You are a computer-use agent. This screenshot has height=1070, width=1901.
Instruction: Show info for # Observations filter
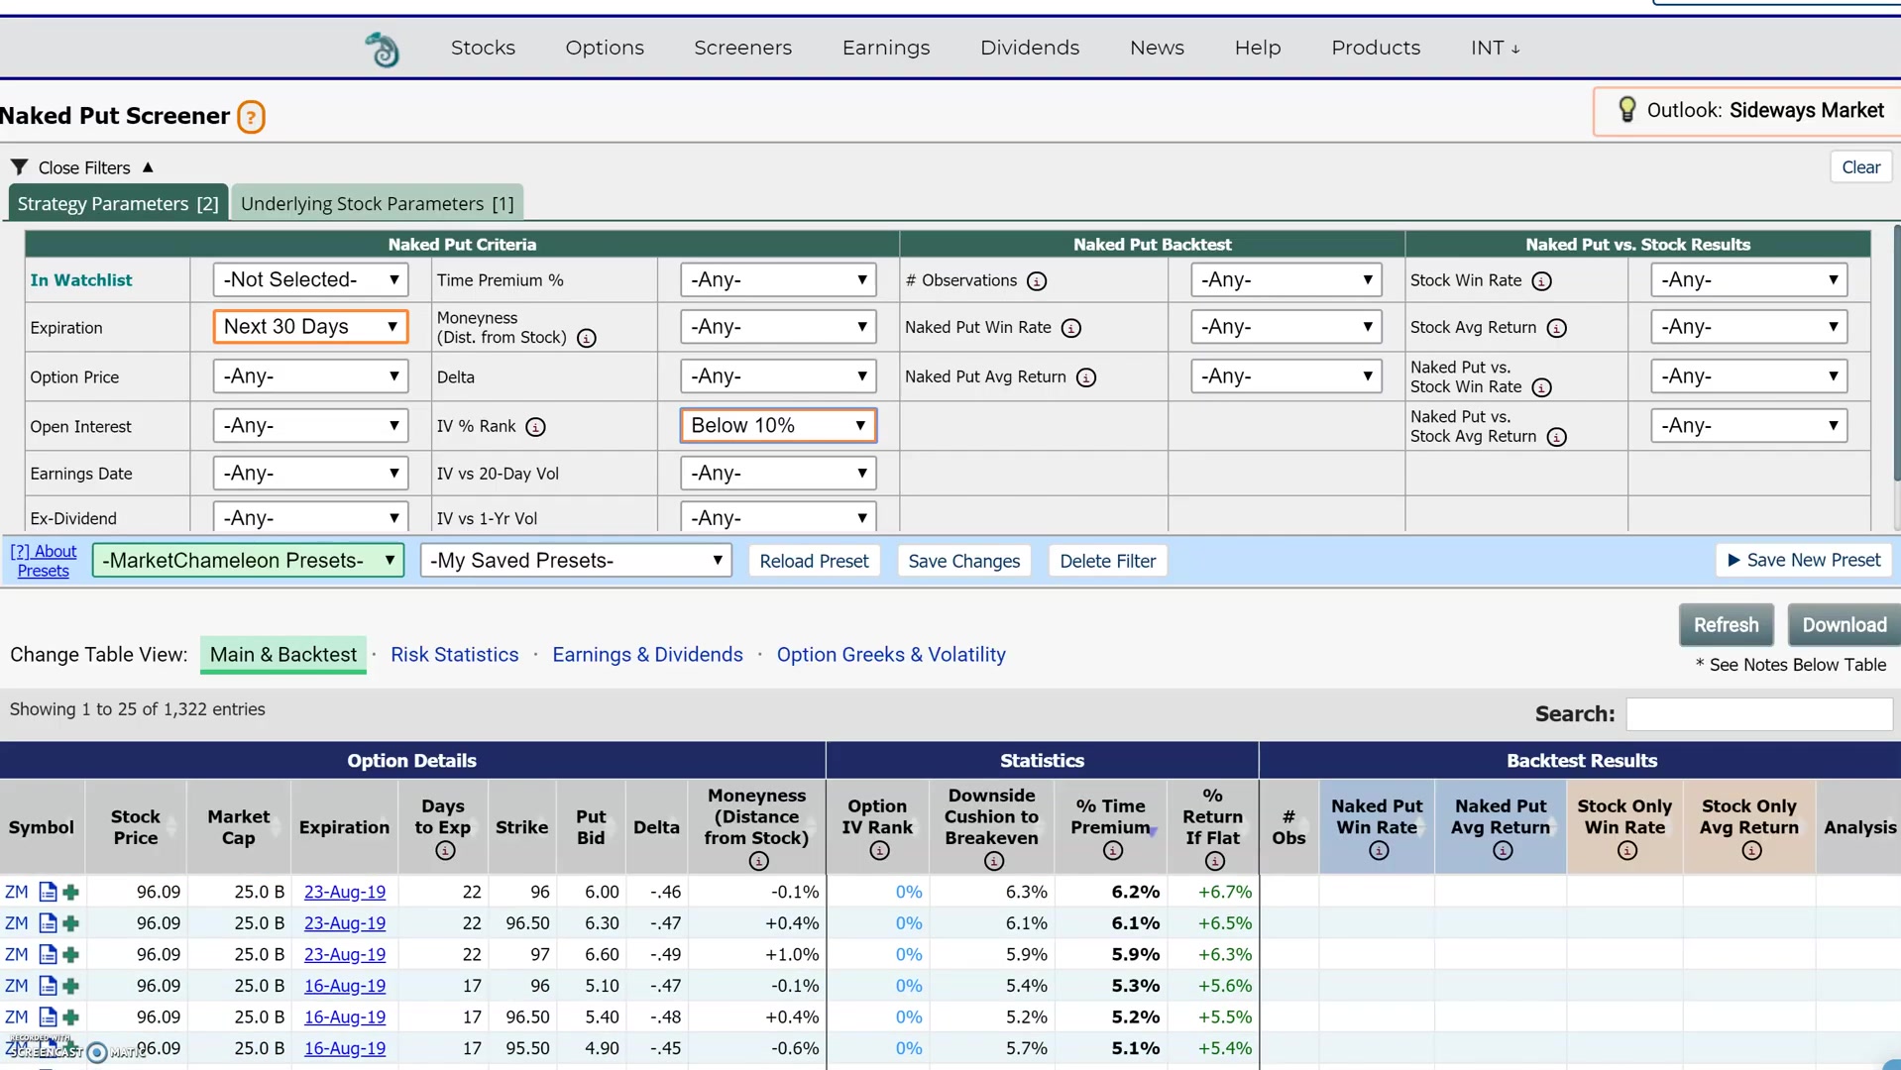point(1037,281)
